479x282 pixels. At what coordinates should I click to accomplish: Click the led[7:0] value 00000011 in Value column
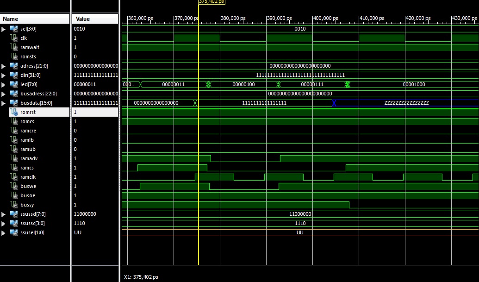pyautogui.click(x=85, y=84)
